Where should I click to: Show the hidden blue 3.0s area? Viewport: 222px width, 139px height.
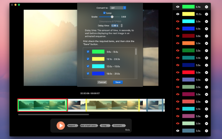178,29
